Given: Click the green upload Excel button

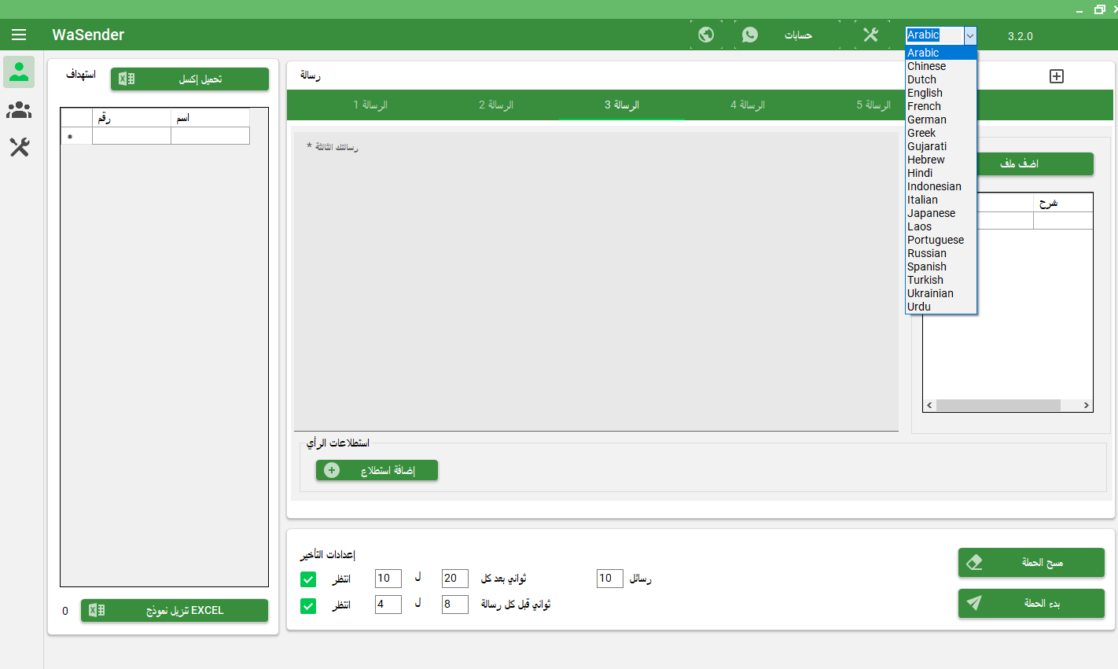Looking at the screenshot, I should (189, 79).
